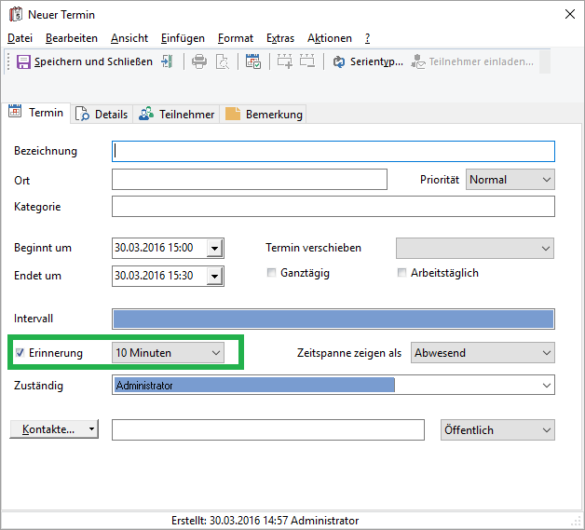
Task: Open the Datei menu
Action: 20,38
